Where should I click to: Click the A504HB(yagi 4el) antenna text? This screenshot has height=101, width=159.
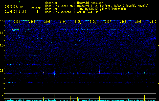click(x=89, y=12)
